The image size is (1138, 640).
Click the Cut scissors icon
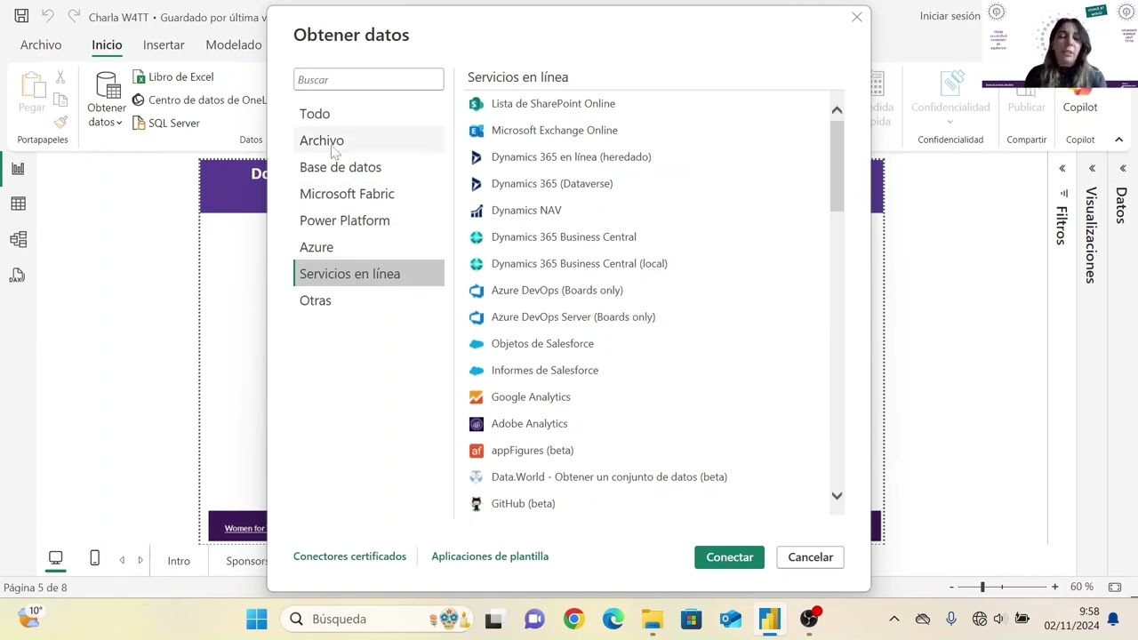point(60,77)
